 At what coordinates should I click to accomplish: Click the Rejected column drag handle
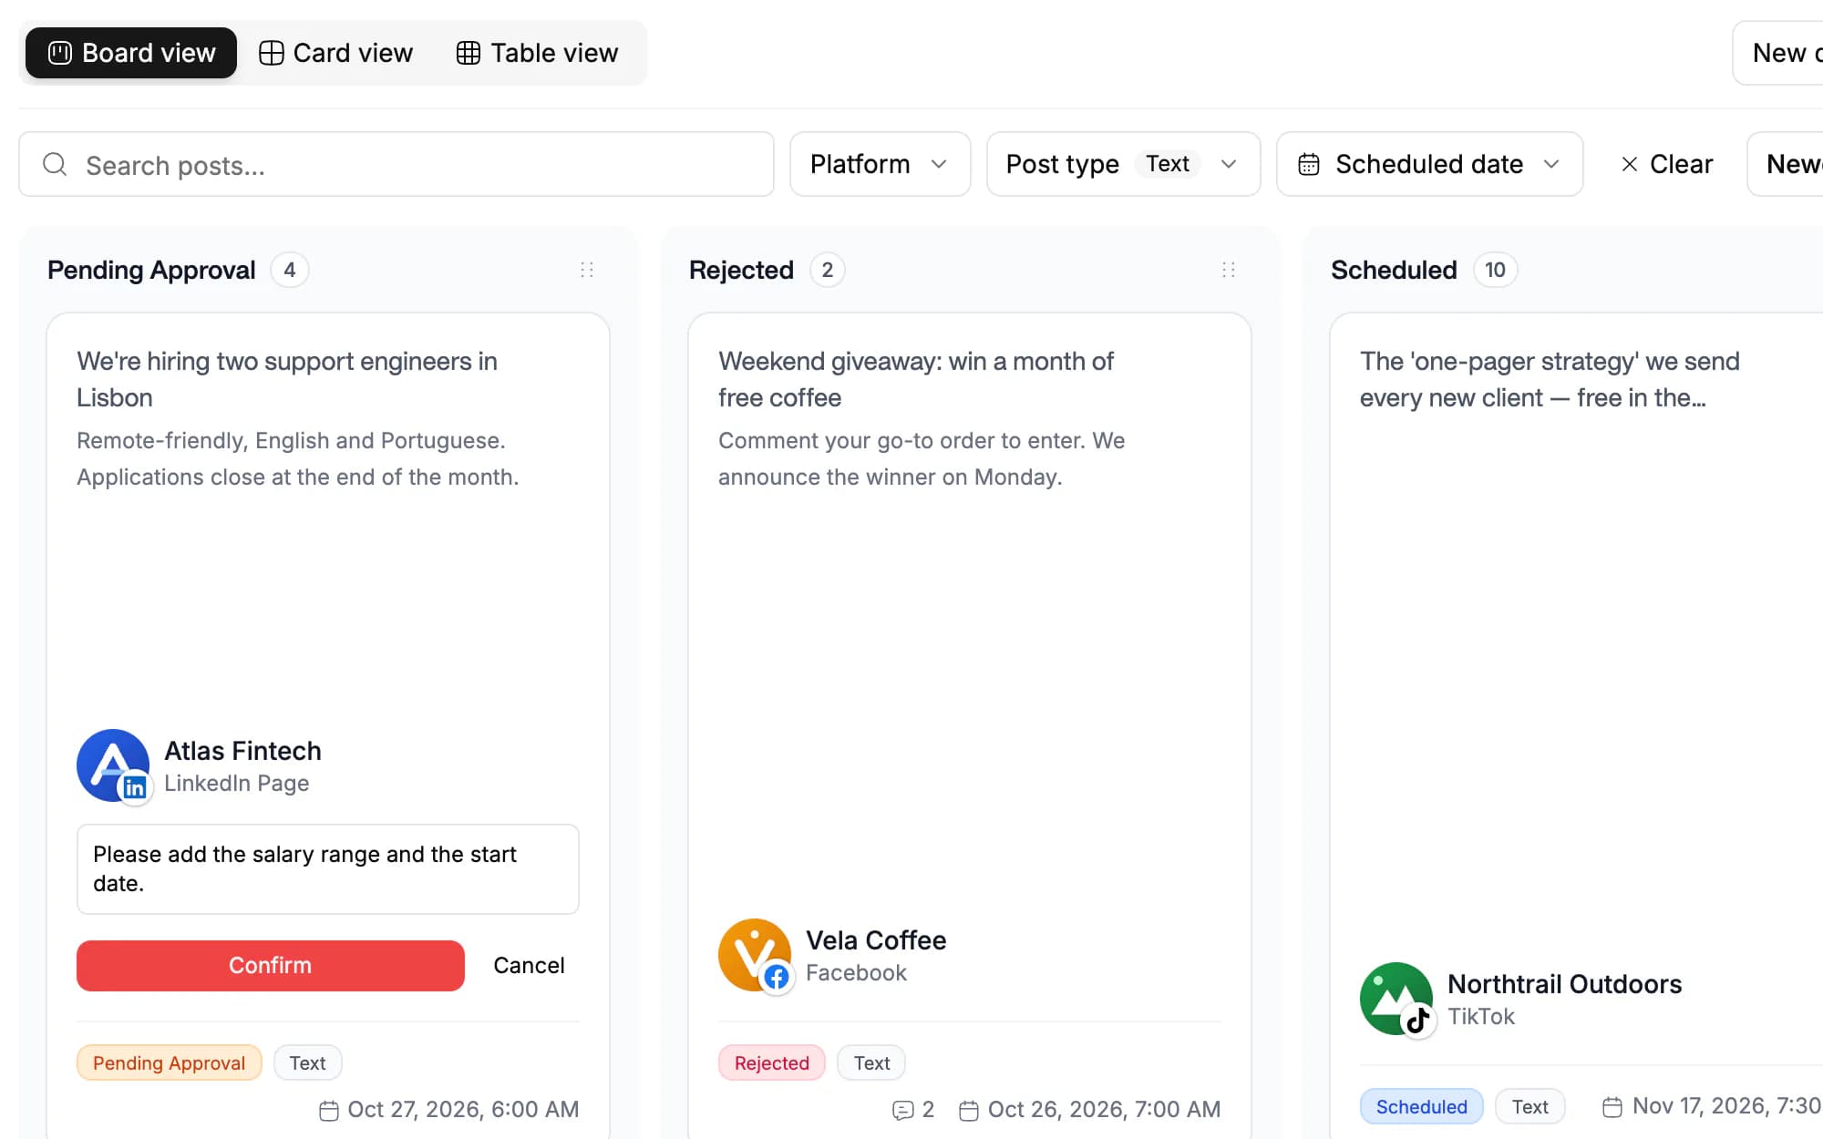click(1229, 270)
